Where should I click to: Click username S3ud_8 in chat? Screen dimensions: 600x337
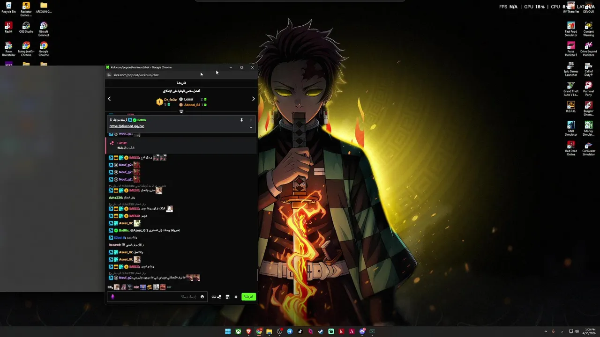(119, 238)
